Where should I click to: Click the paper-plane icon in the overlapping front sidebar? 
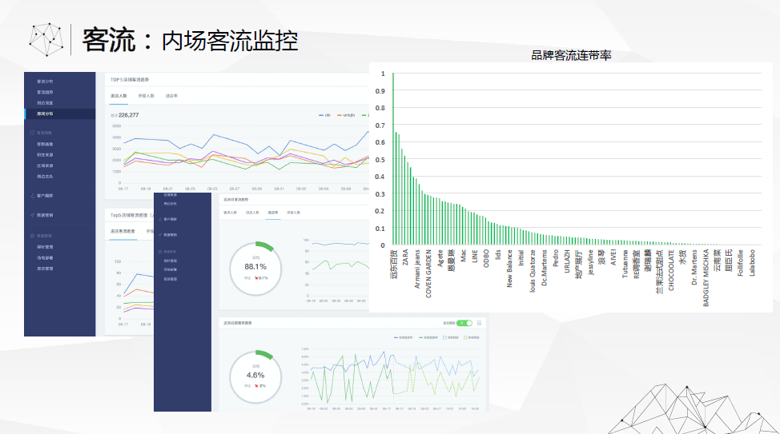coord(159,235)
